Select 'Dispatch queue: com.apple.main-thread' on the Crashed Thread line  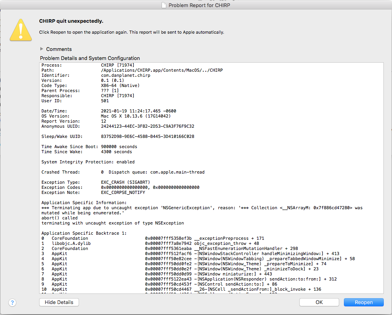pos(156,172)
